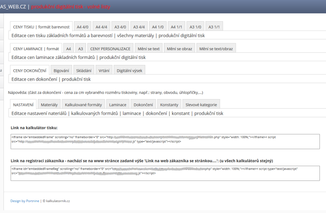The width and height of the screenshot is (326, 213).
Task: Click the 'Link na registraci zákazníka' heading
Action: (142, 161)
